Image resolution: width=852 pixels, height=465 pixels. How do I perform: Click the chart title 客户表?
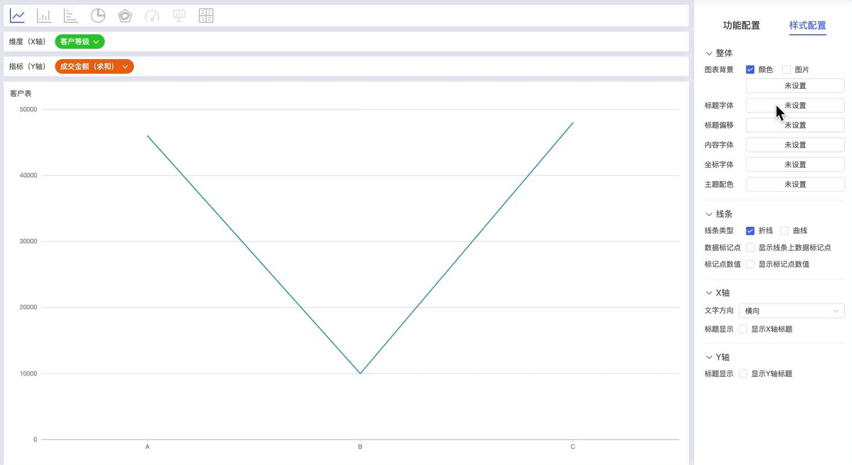click(x=21, y=93)
